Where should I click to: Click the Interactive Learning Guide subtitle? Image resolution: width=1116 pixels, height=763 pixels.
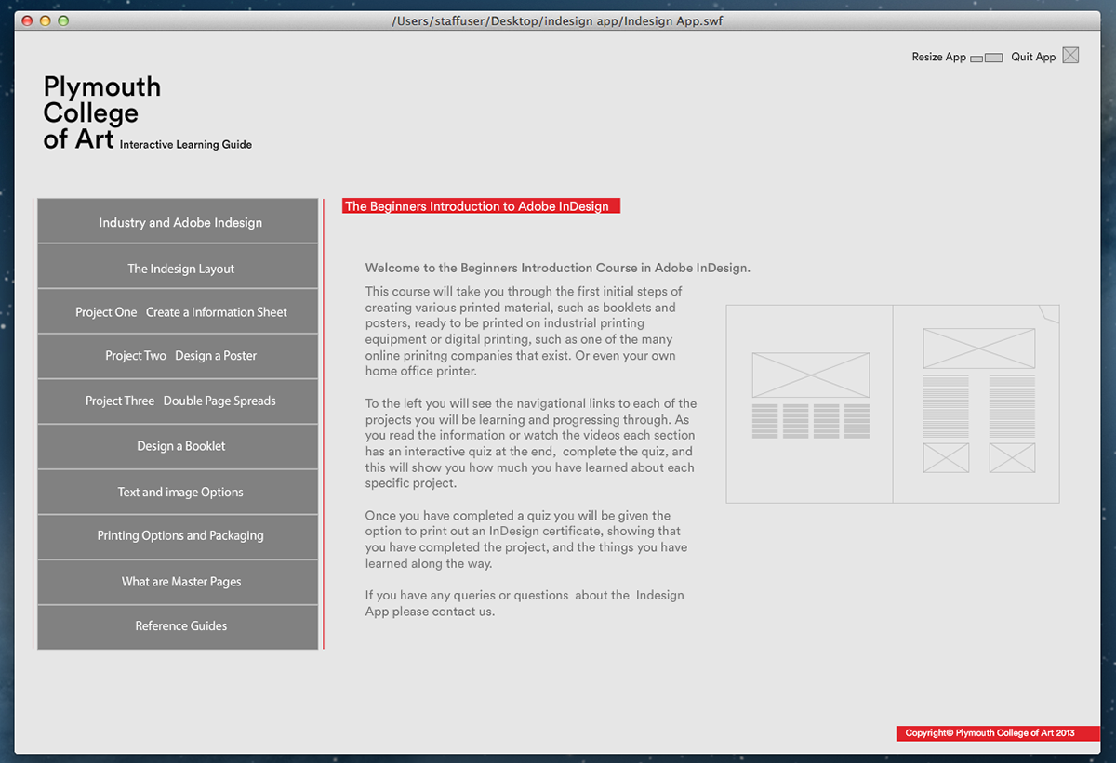tap(186, 144)
